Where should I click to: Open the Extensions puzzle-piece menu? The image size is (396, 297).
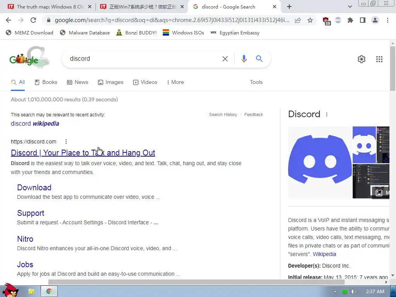click(x=350, y=20)
